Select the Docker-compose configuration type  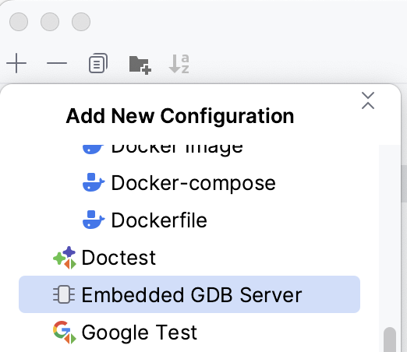[x=189, y=183]
